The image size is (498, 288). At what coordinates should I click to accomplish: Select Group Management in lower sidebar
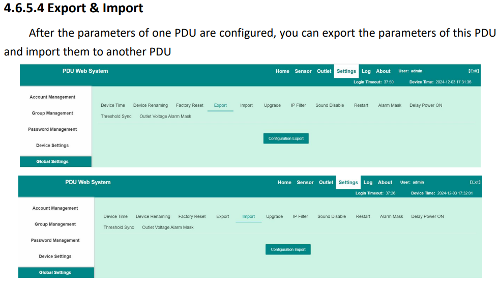click(55, 224)
